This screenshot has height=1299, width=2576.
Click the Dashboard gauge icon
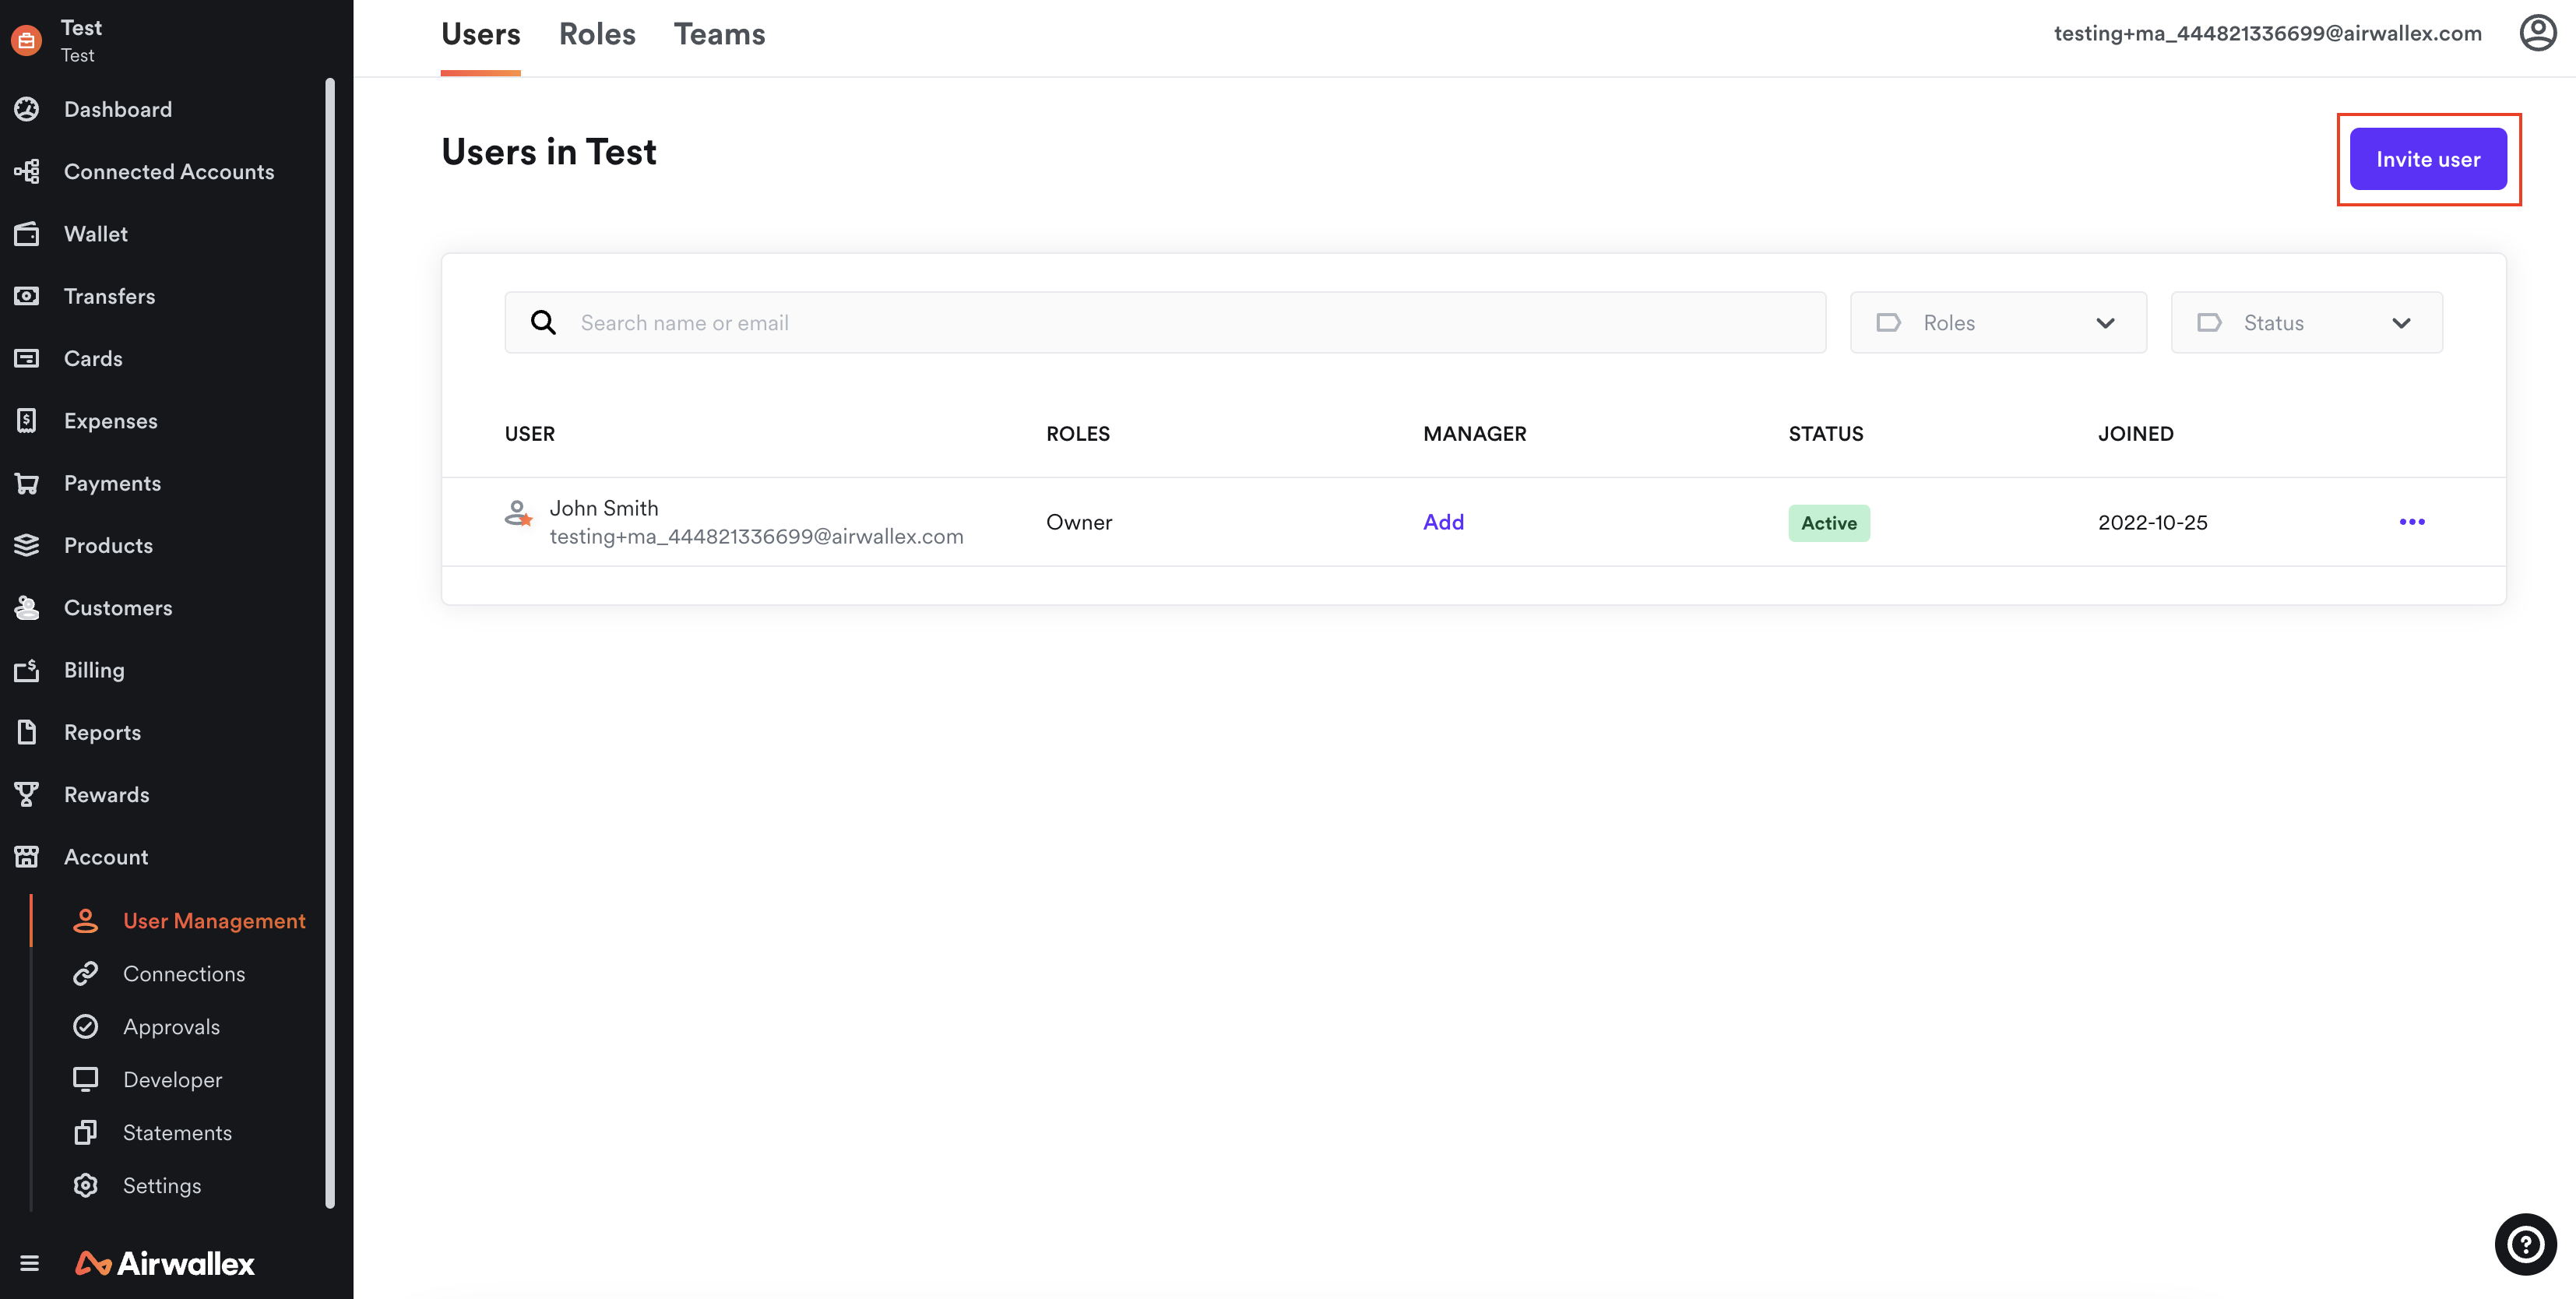point(27,109)
